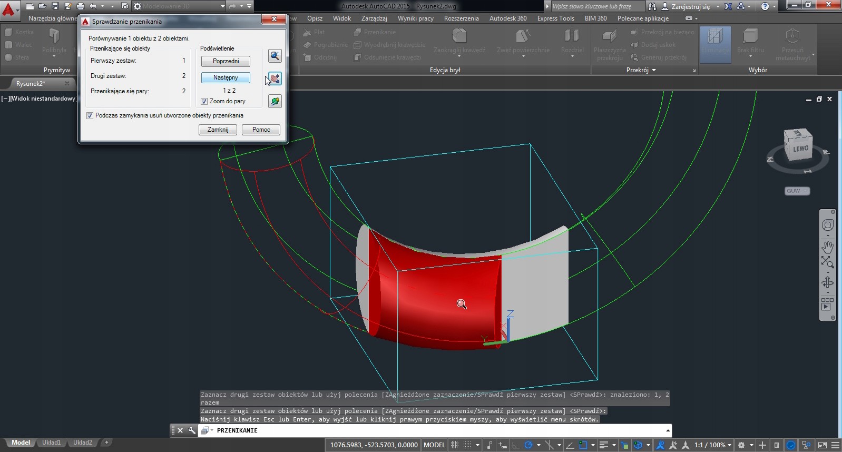Click the 3D orbit icon in dialog
Screen dimensions: 842x452
pos(275,101)
